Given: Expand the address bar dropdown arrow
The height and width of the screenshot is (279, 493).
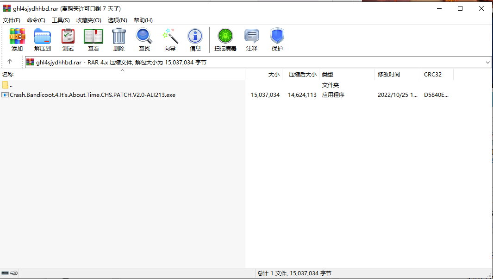Looking at the screenshot, I should point(487,63).
